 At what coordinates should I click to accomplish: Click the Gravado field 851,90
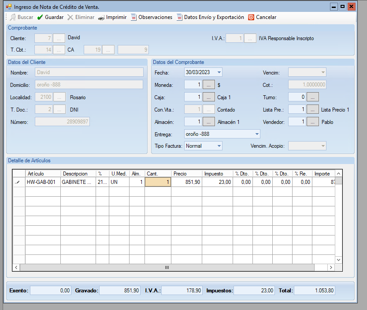click(120, 291)
